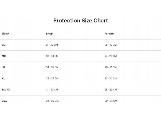Select the Forearm column header
This screenshot has height=120, width=161.
pyautogui.click(x=109, y=34)
